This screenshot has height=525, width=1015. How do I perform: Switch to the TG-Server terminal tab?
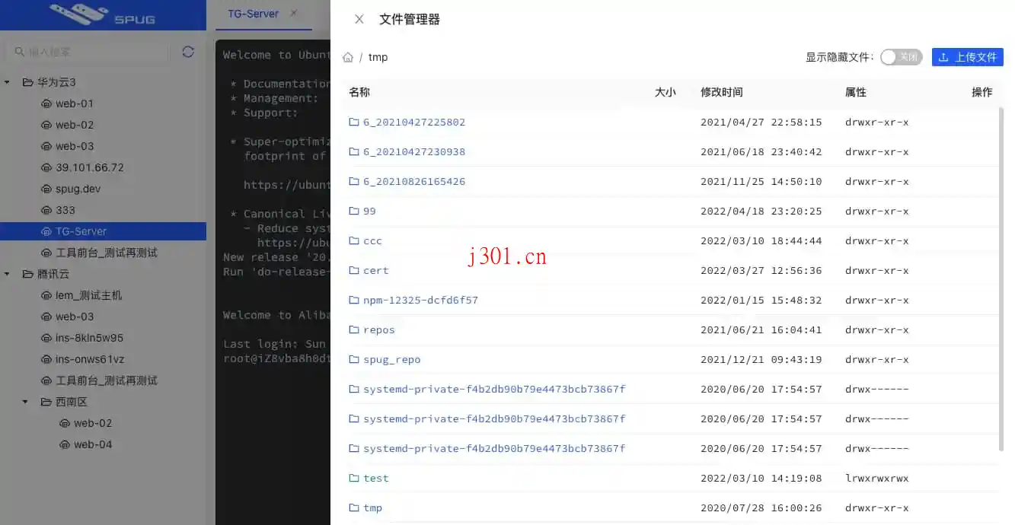click(x=251, y=13)
